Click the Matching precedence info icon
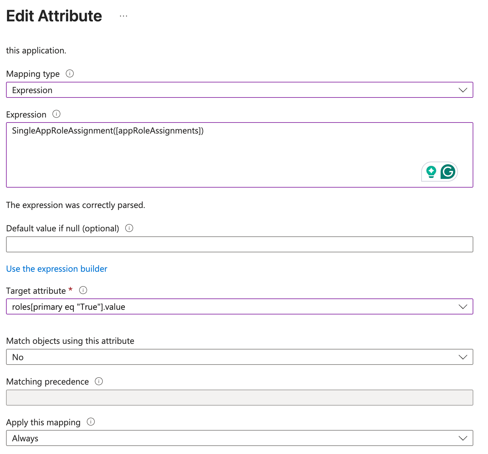The image size is (488, 454). (x=99, y=381)
